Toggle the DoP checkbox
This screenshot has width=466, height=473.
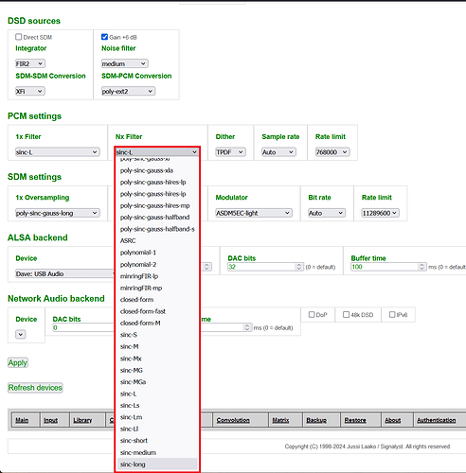point(312,314)
